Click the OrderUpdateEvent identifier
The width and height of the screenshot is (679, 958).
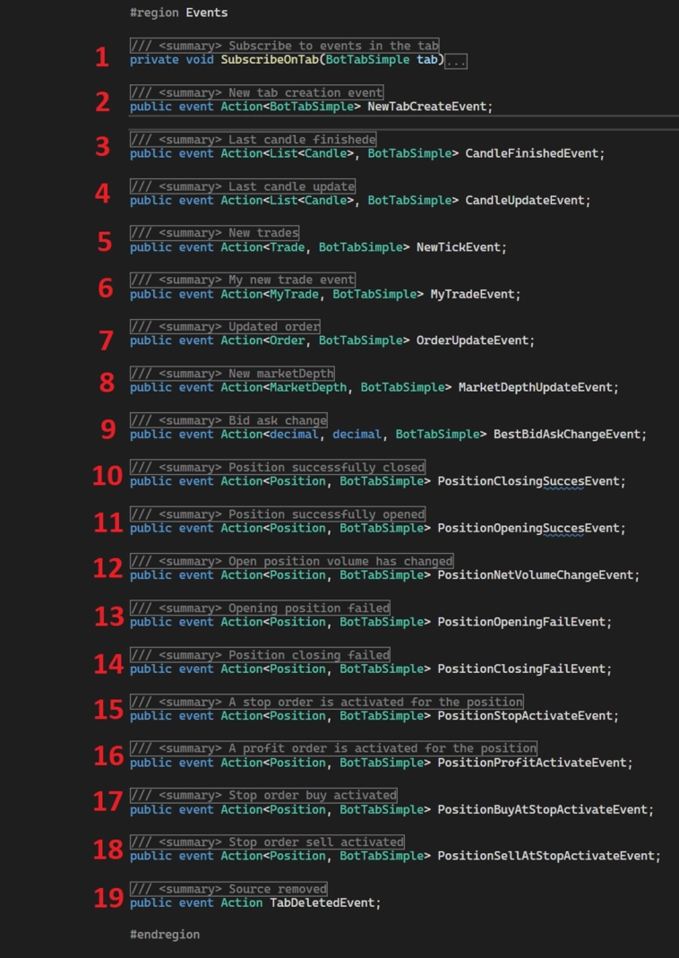point(472,341)
